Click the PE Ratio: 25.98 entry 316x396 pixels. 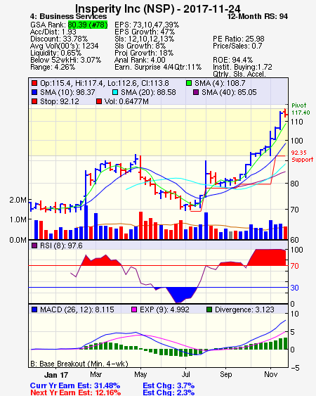tap(239, 39)
